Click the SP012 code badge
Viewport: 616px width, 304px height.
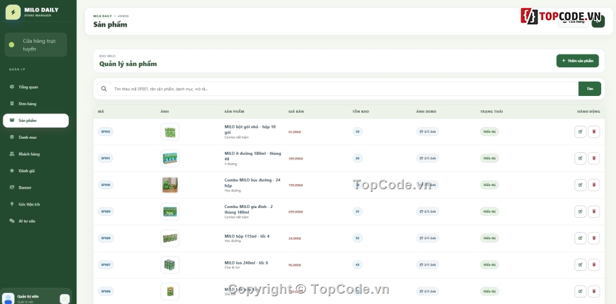pyautogui.click(x=106, y=132)
